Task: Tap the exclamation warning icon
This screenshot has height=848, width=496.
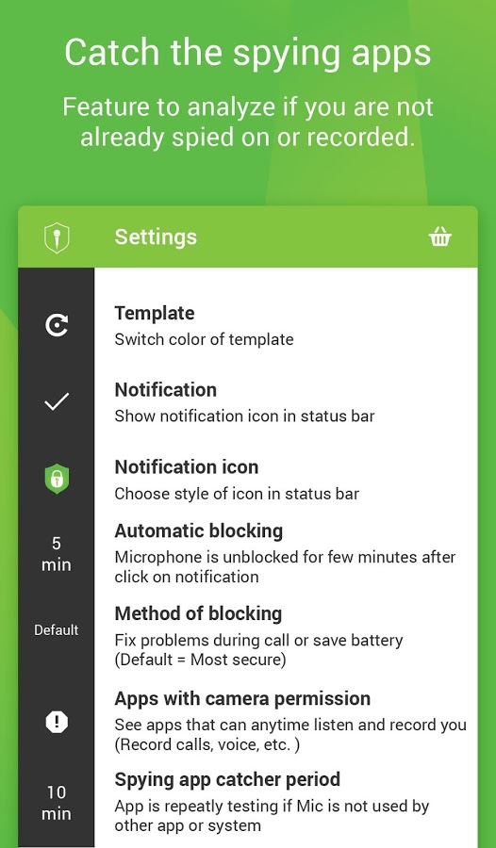Action: pyautogui.click(x=57, y=722)
